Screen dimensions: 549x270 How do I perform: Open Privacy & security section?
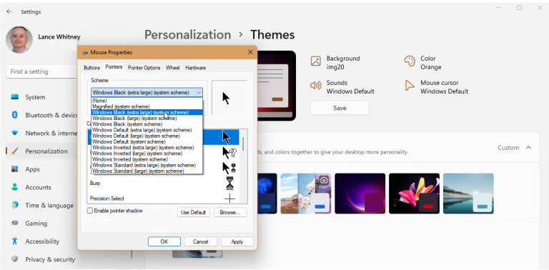pos(50,259)
